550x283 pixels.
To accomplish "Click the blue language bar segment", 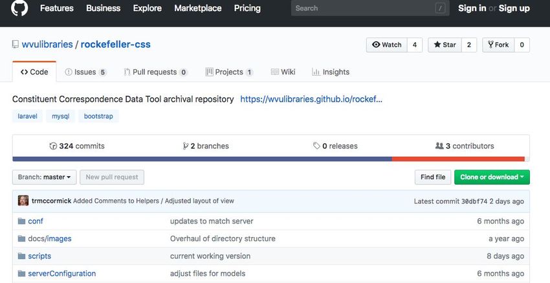I will 202,159.
